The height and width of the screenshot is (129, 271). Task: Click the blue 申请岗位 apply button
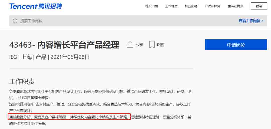[x=236, y=45]
